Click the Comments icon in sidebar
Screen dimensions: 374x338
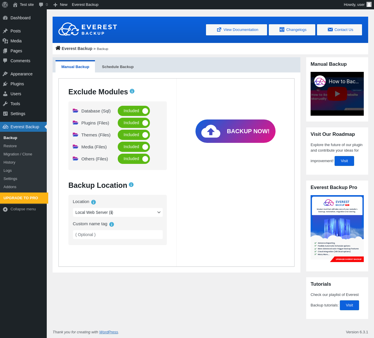5,61
